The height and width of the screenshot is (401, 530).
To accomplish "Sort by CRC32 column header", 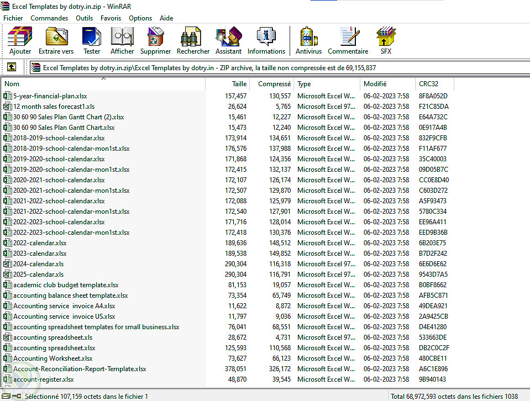I will click(x=435, y=84).
